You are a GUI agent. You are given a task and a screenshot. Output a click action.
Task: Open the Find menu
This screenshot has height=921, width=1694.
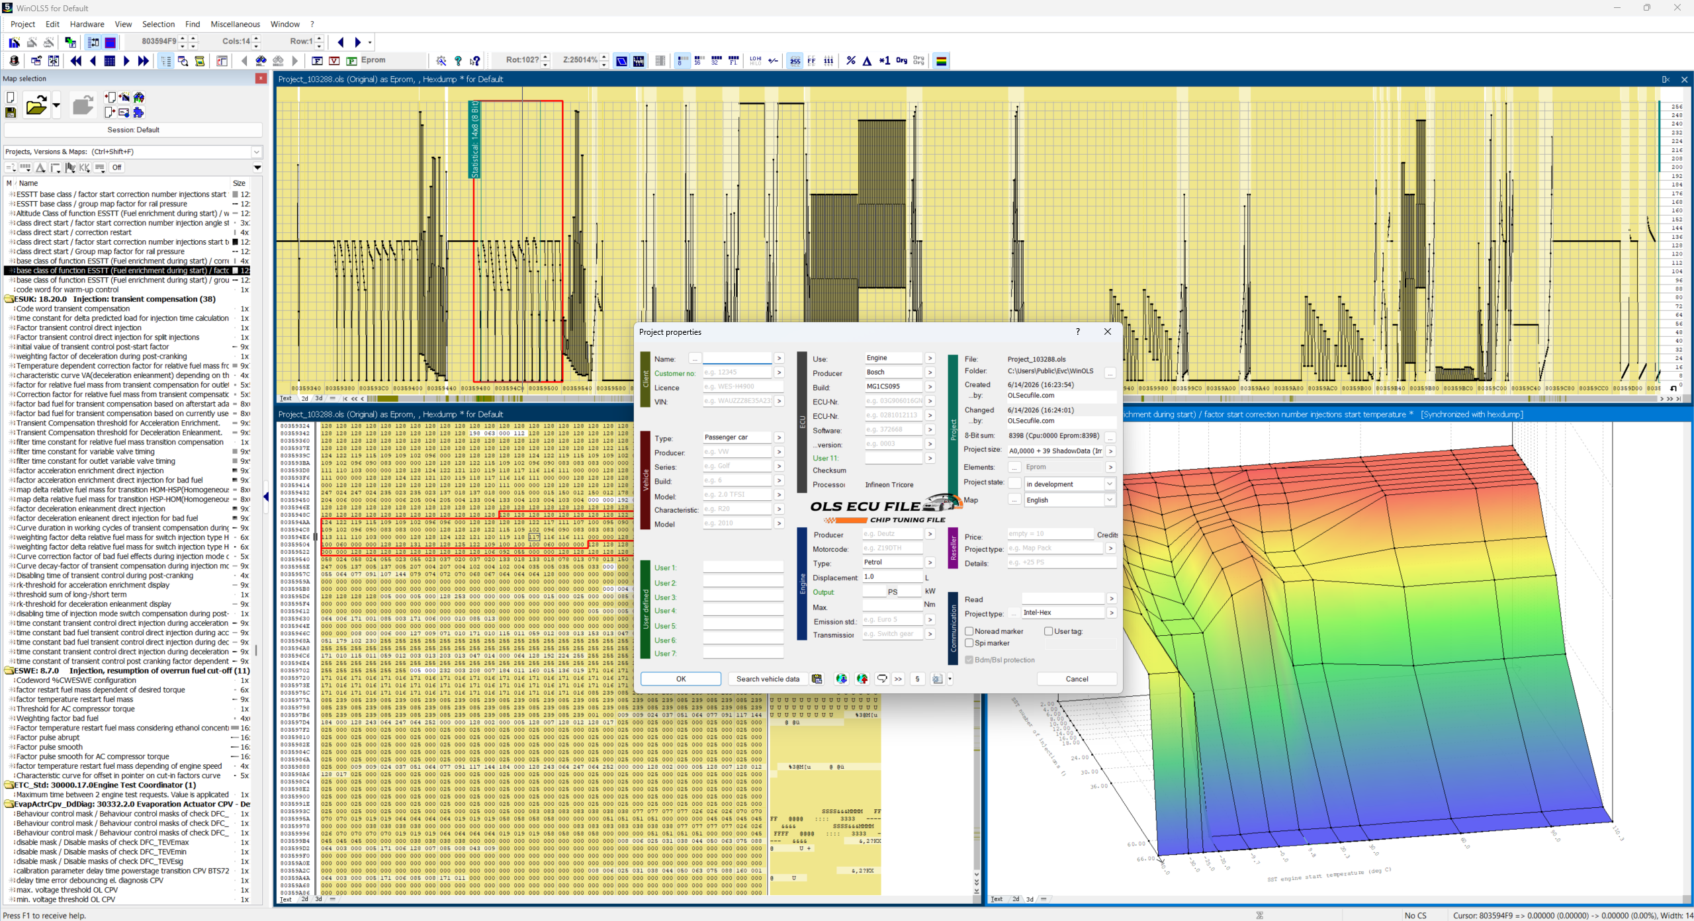coord(193,24)
